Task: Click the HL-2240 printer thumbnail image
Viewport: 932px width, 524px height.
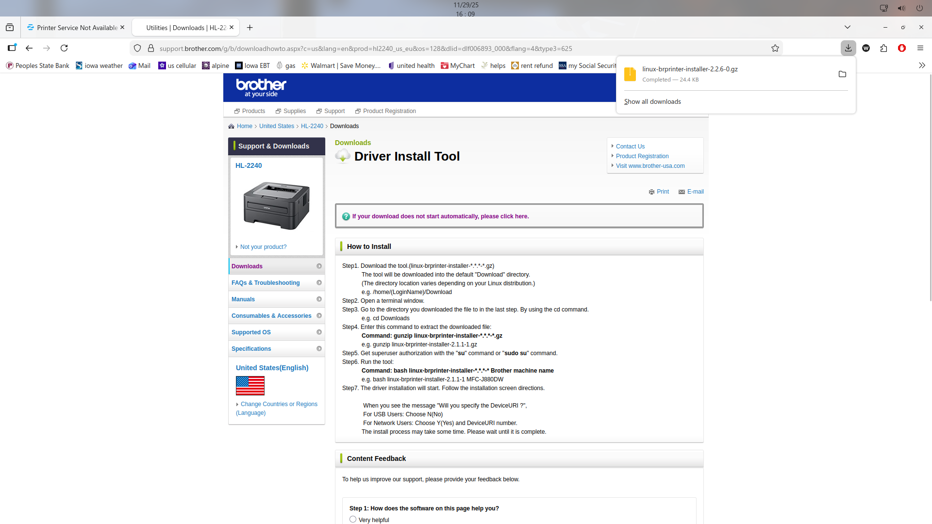Action: coord(276,206)
